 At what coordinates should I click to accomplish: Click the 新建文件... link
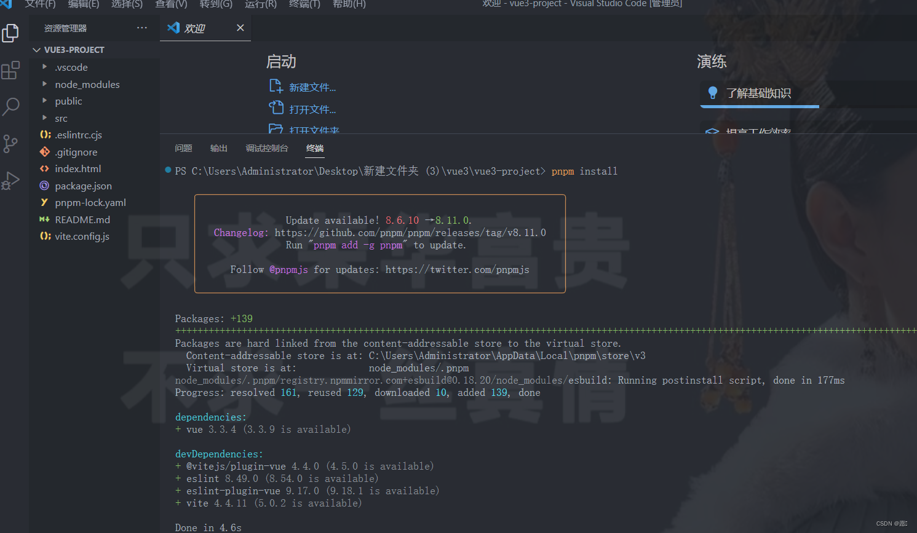point(312,87)
